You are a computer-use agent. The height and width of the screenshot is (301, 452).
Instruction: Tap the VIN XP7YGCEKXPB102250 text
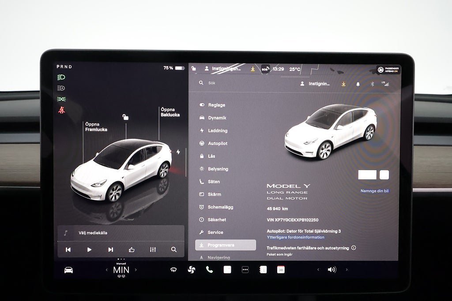293,220
